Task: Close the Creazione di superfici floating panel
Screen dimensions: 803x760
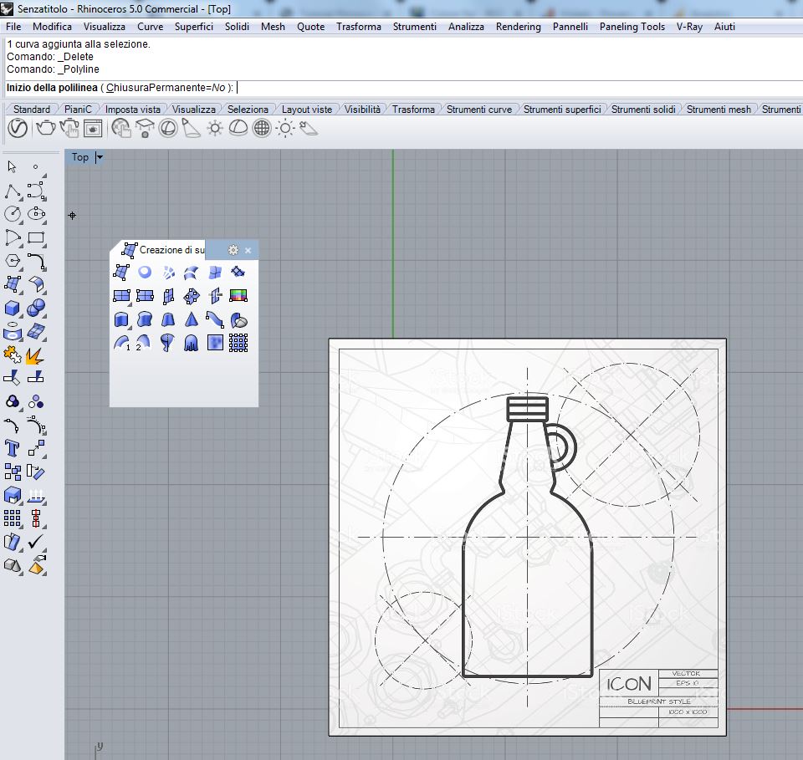Action: [x=248, y=250]
